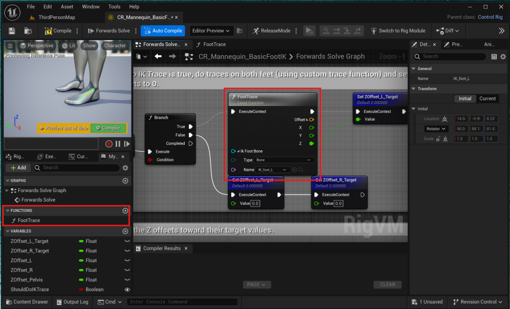Click the red record button
The image size is (510, 309).
click(109, 144)
